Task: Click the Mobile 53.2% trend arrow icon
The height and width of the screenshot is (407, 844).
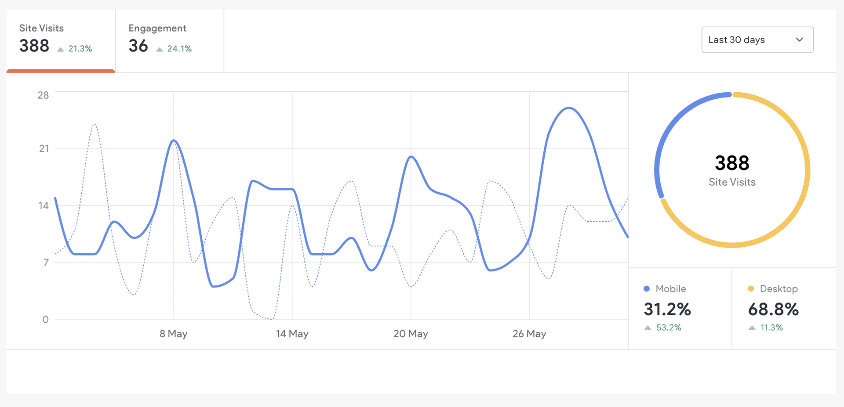Action: point(648,328)
